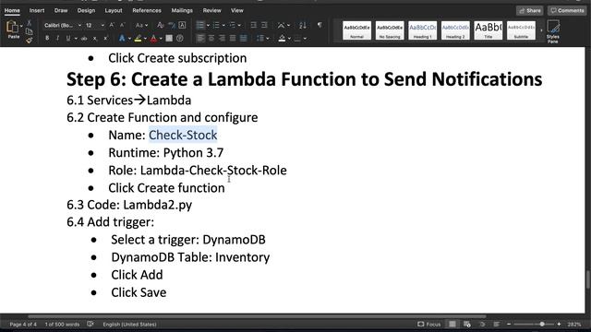Cut selection with the scissors icon
The height and width of the screenshot is (332, 591).
30,23
